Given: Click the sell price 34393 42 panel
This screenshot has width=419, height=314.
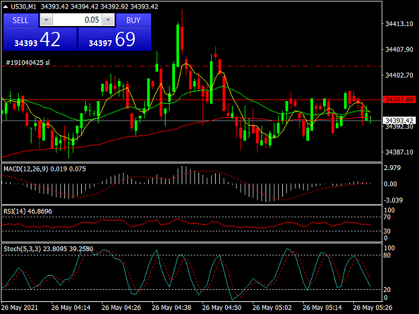Looking at the screenshot, I should pyautogui.click(x=40, y=40).
